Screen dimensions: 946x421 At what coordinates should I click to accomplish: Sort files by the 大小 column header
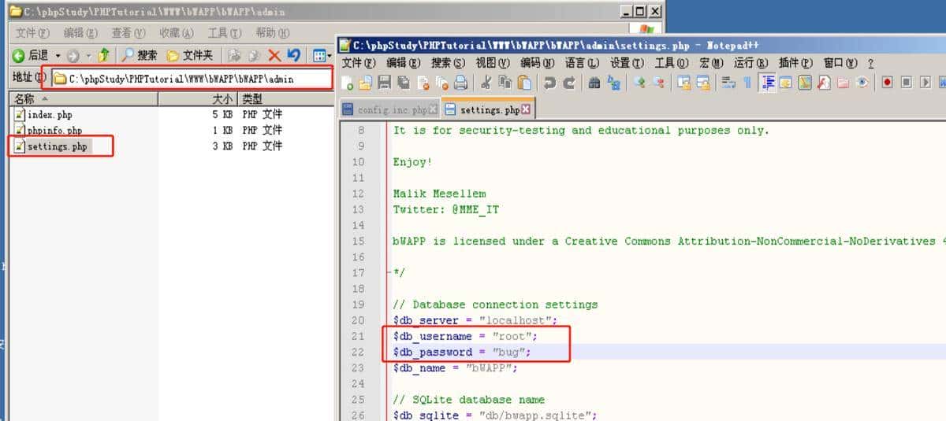[222, 99]
